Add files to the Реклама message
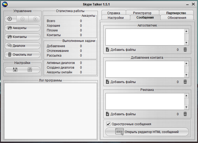The width and height of the screenshot is (198, 143). [121, 114]
